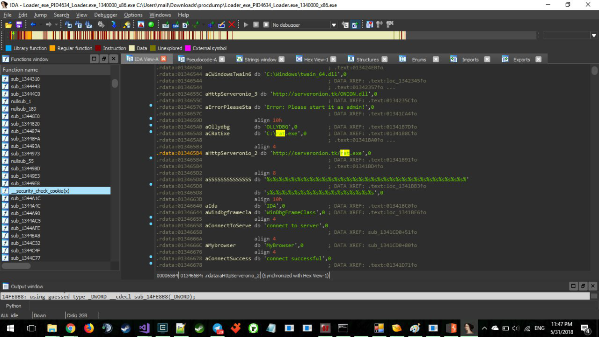Click the red X delete icon
Image resolution: width=599 pixels, height=337 pixels.
click(232, 25)
